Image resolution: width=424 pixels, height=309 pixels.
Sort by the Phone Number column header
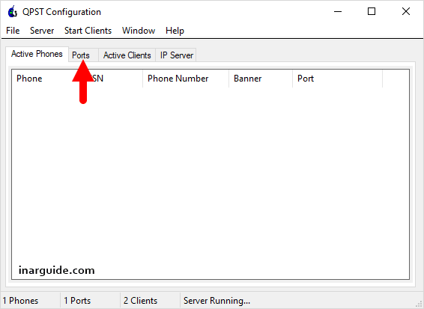186,79
